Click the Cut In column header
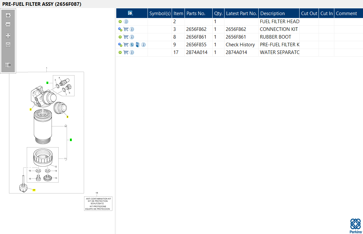This screenshot has height=234, width=363. click(x=326, y=14)
